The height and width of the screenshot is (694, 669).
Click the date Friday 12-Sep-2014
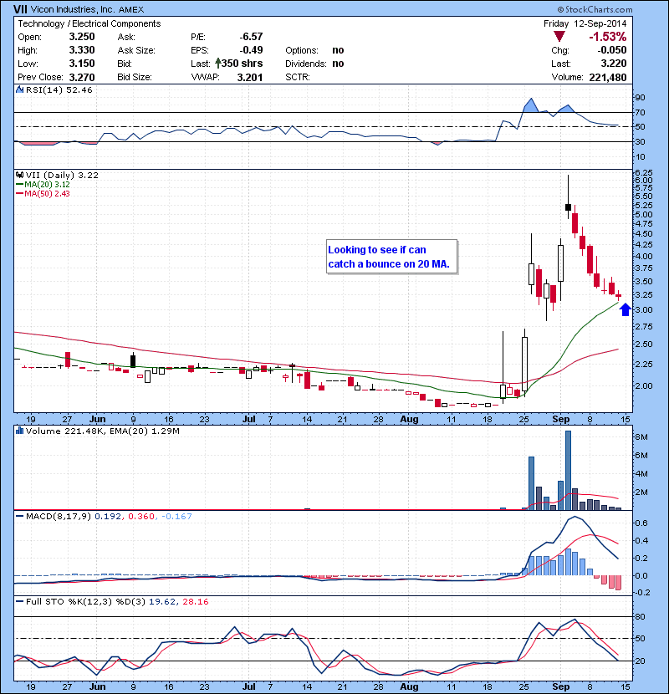(x=585, y=24)
